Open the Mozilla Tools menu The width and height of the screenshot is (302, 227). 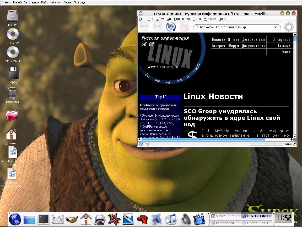point(197,19)
